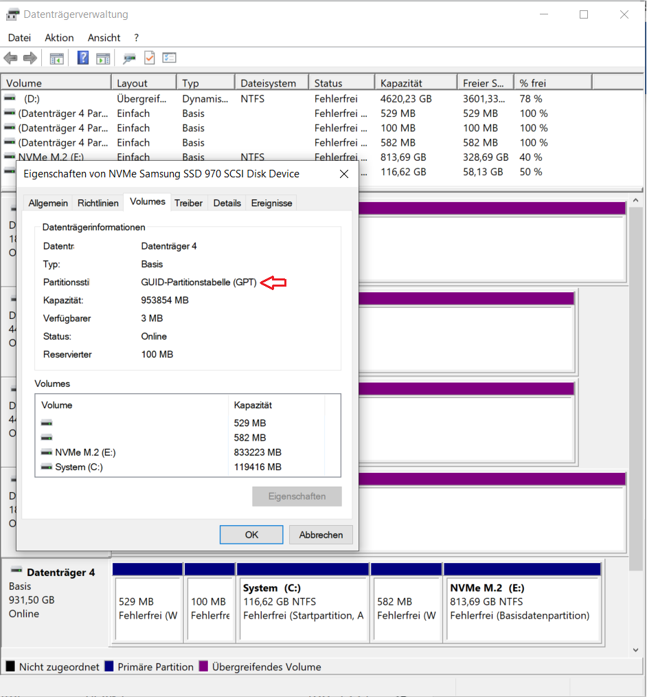The width and height of the screenshot is (647, 697).
Task: Toggle the console tree pane icon
Action: point(57,58)
